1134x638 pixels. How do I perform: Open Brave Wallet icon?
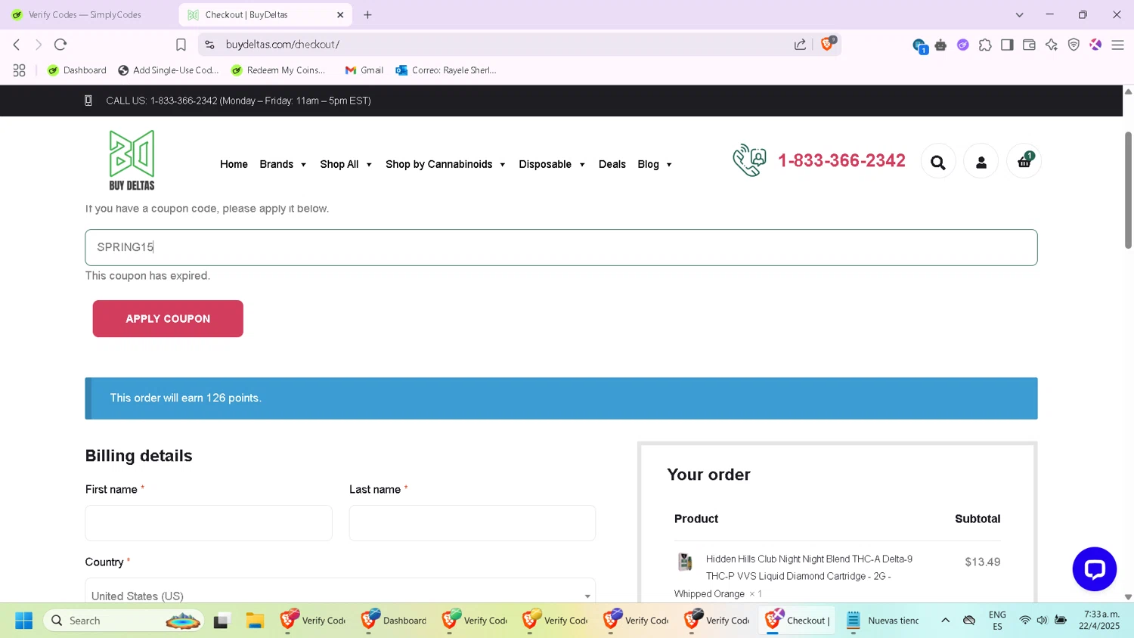click(1029, 45)
